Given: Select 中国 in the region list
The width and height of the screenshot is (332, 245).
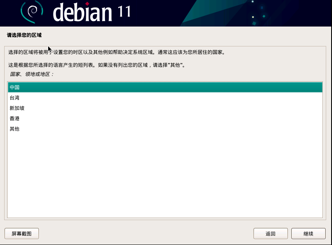Looking at the screenshot, I should (x=165, y=87).
